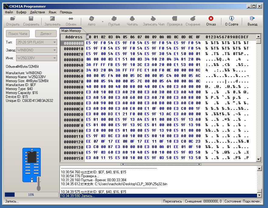Open the О Софте info icon
This screenshot has height=208, width=268.
[x=231, y=19]
